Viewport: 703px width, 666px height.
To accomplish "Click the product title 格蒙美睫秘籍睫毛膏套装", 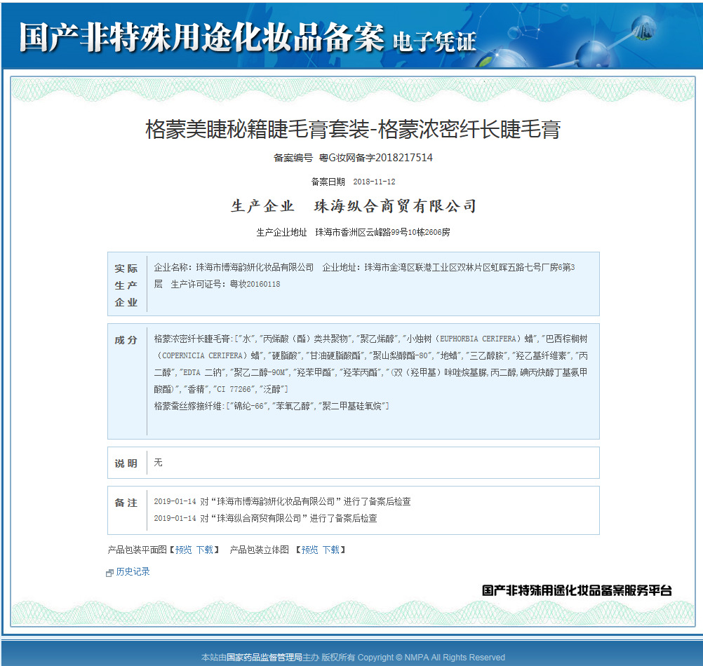I will pos(257,130).
